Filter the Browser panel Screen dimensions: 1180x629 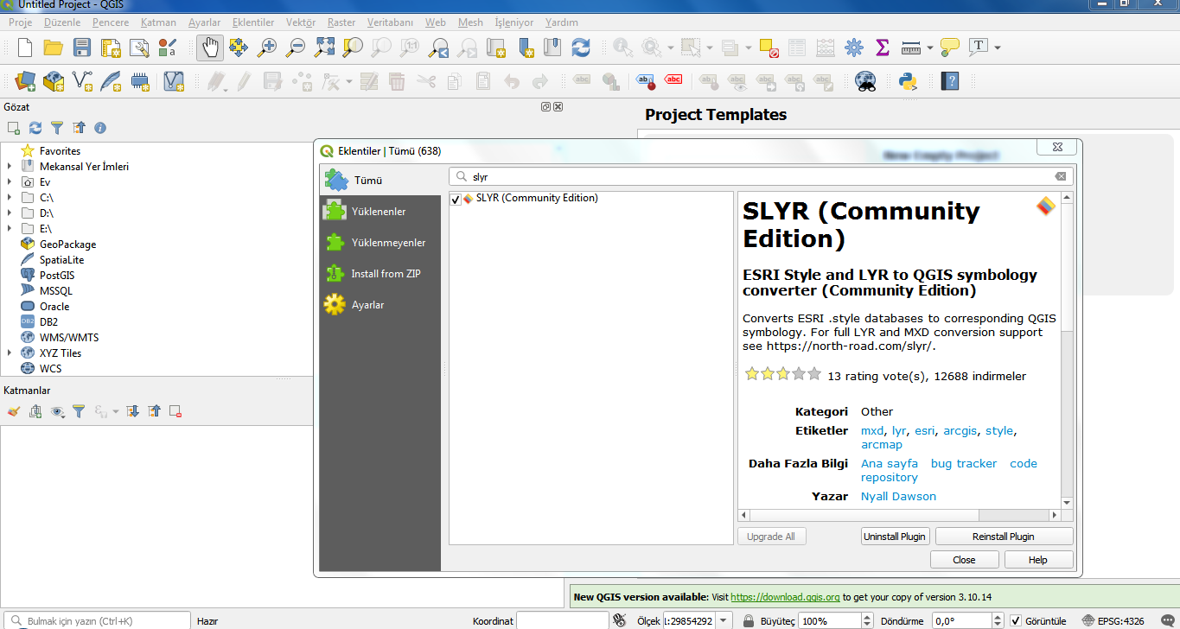tap(57, 128)
